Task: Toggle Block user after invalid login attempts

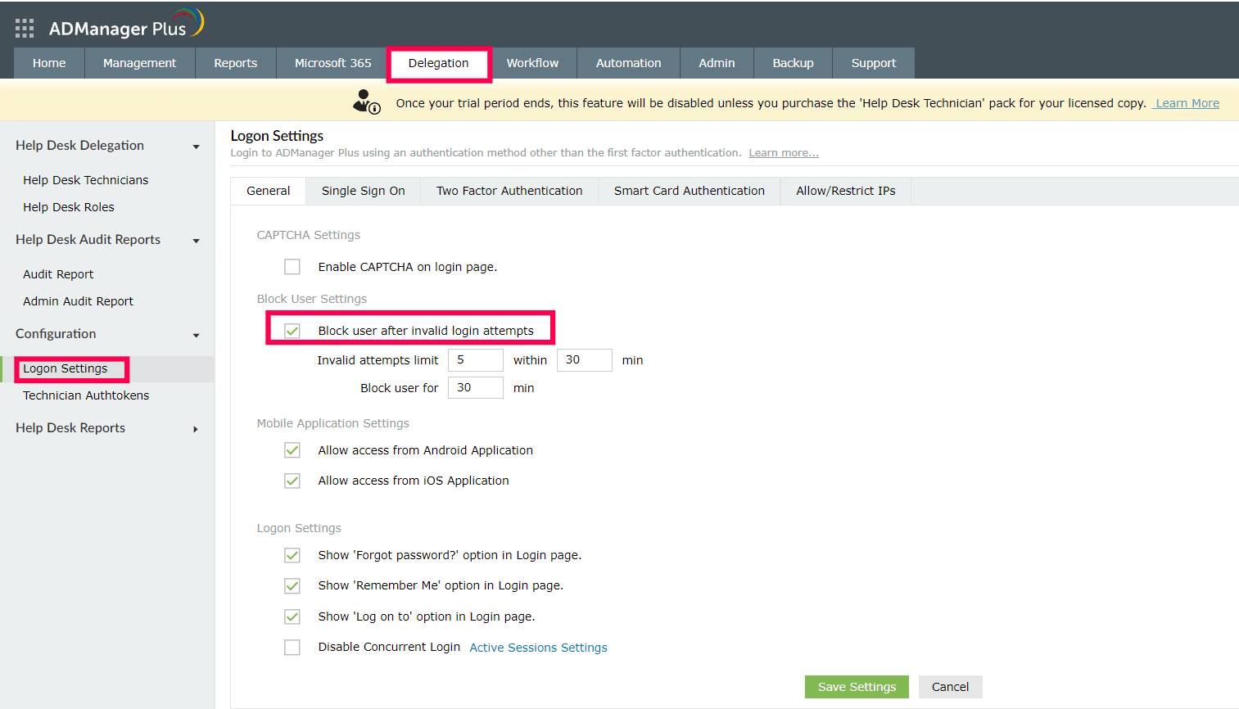Action: point(292,331)
